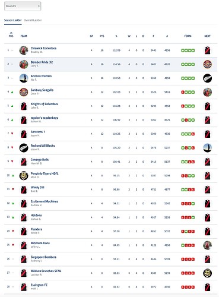Viewport: 219px width, 297px height.
Task: Open the Bomber Pride 32 team link
Action: 42,62
